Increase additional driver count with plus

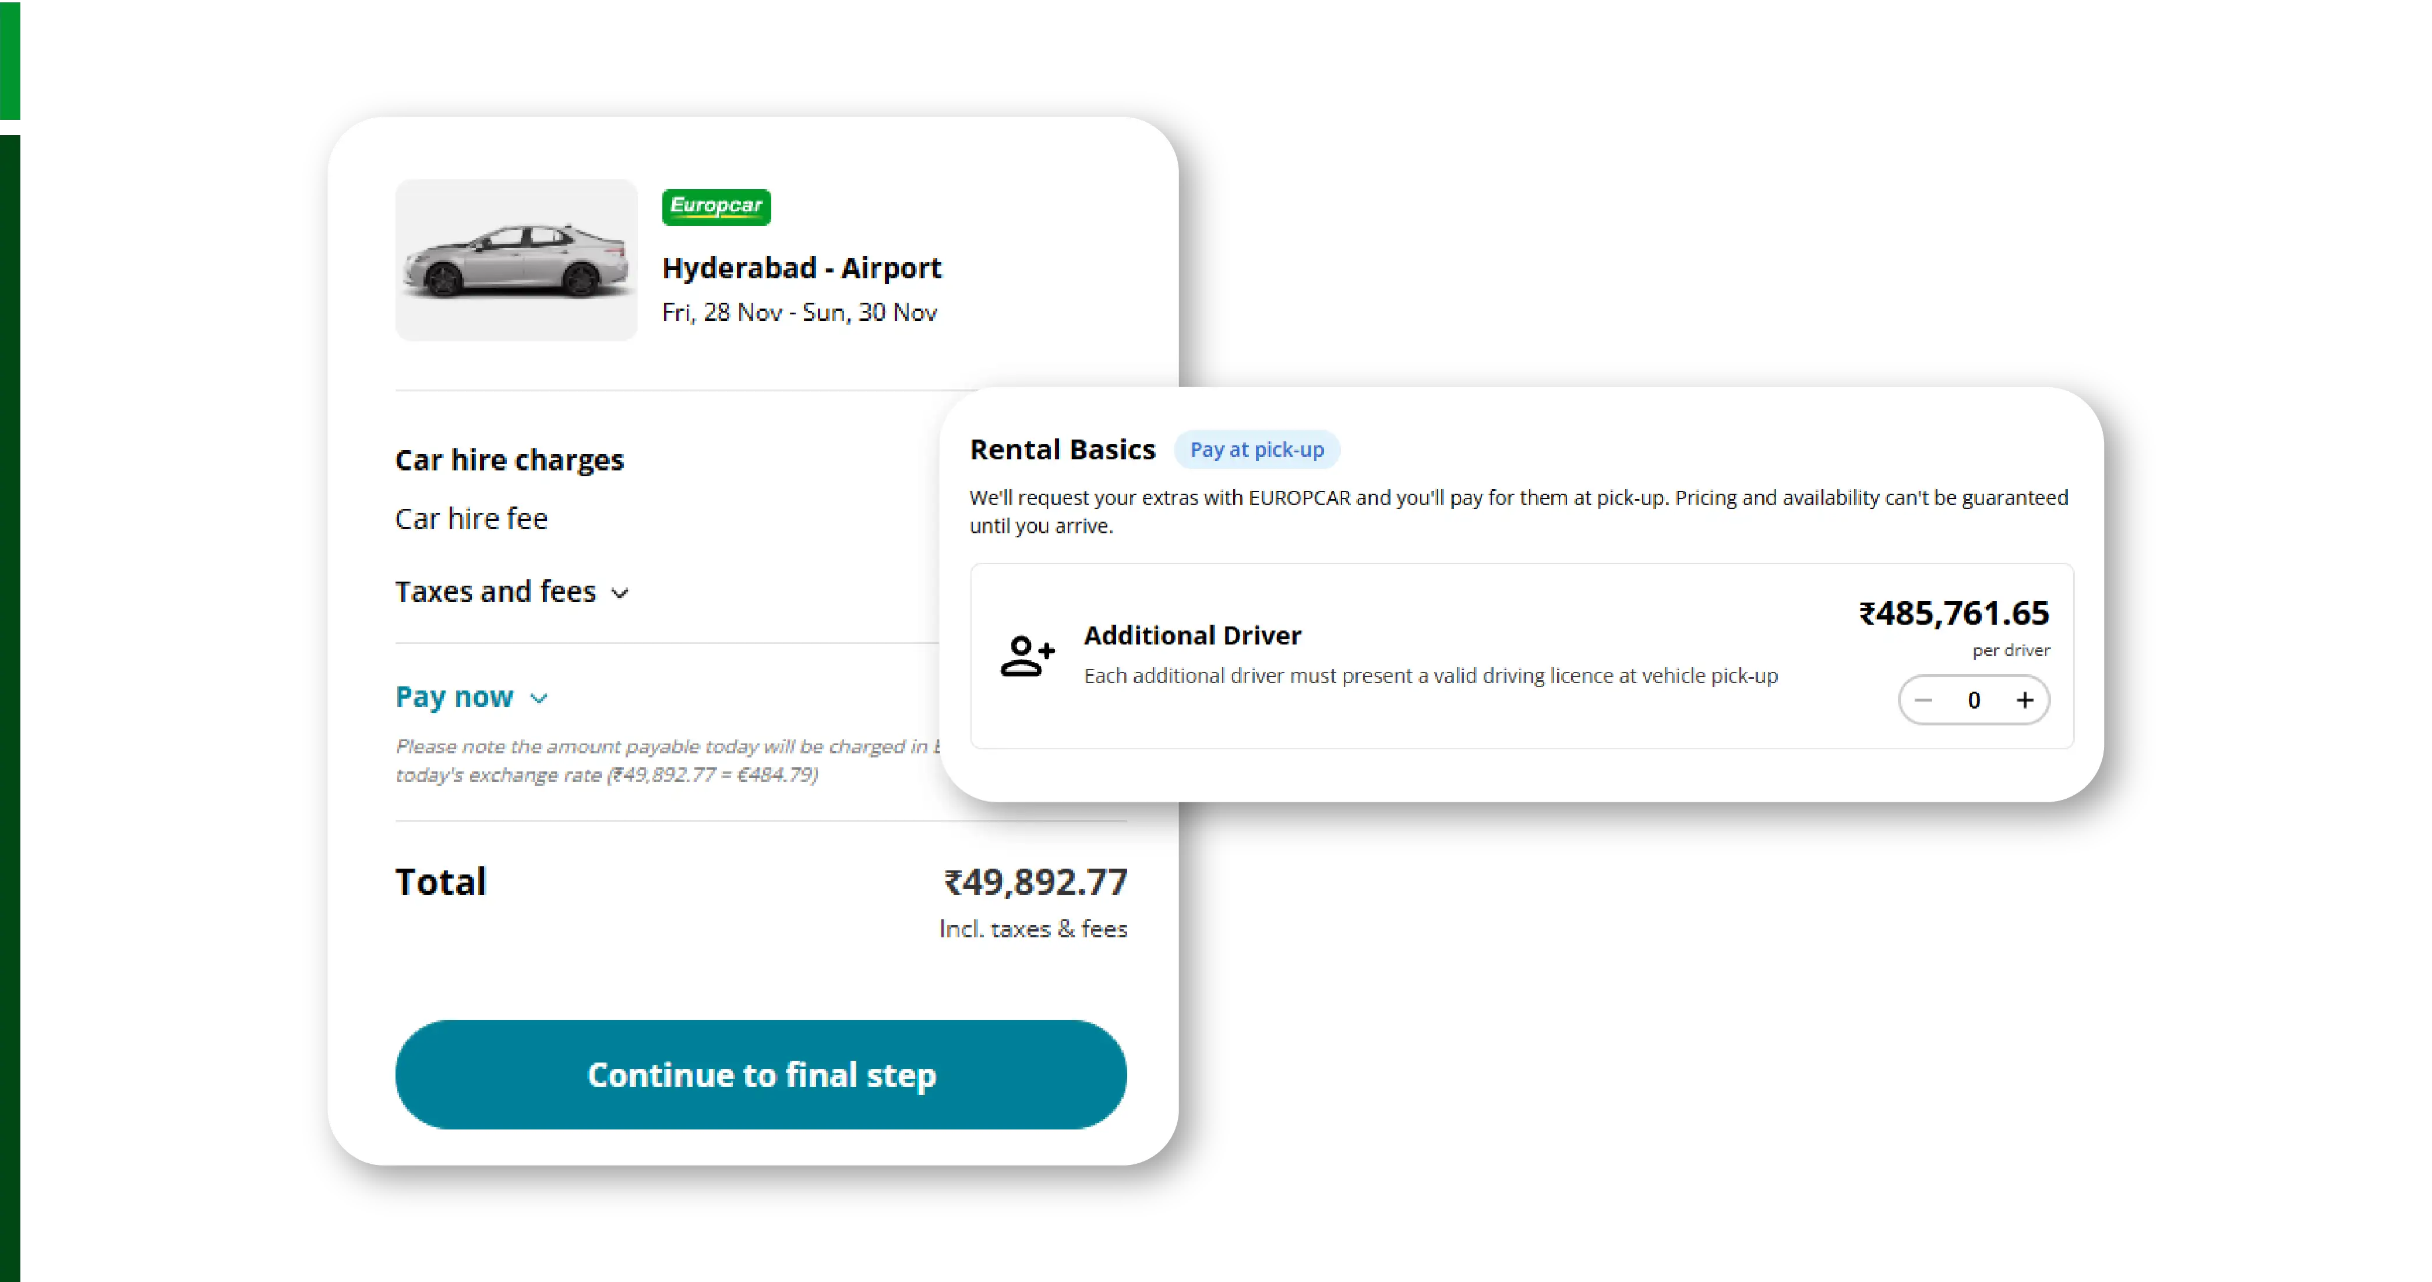click(2024, 700)
